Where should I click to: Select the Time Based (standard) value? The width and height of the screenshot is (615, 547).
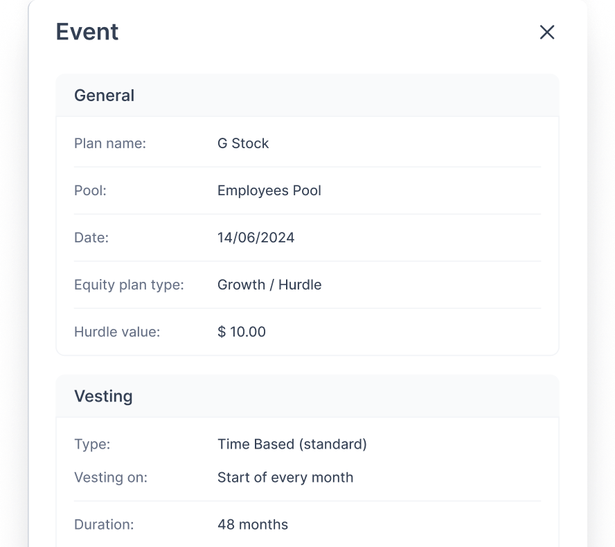pyautogui.click(x=292, y=444)
